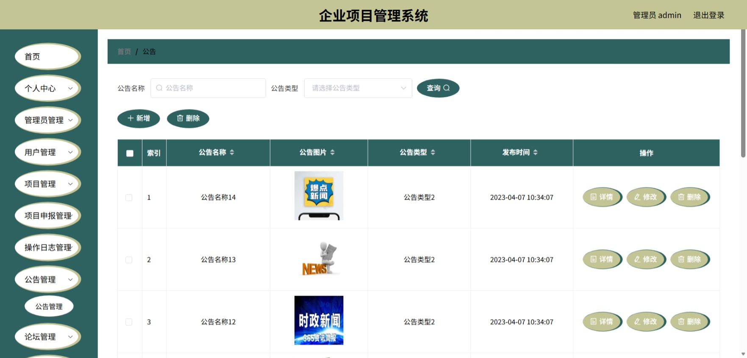
Task: Open 项目申报管理 in sidebar
Action: click(48, 215)
